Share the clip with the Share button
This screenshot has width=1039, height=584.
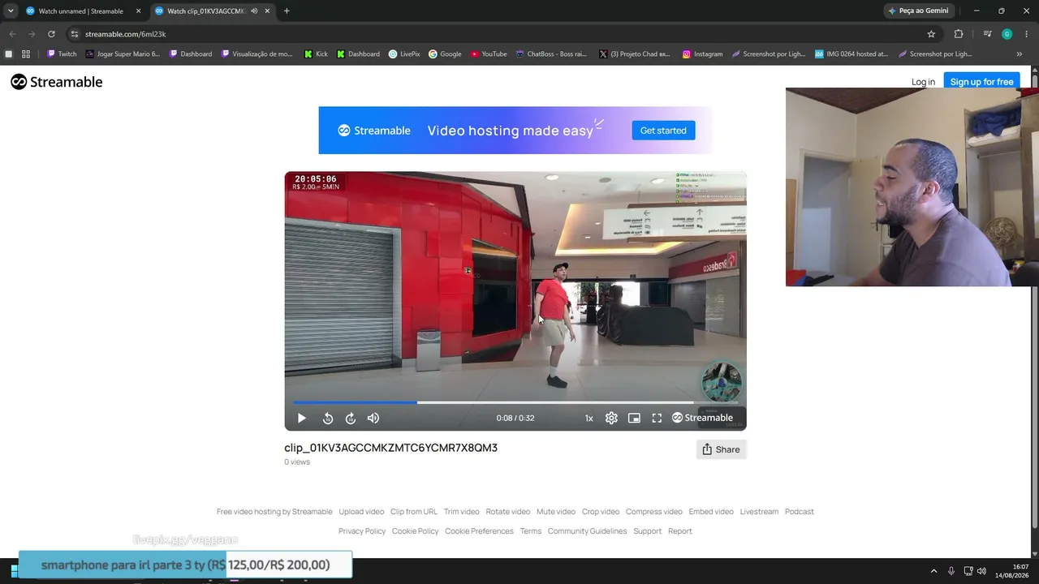click(x=721, y=449)
